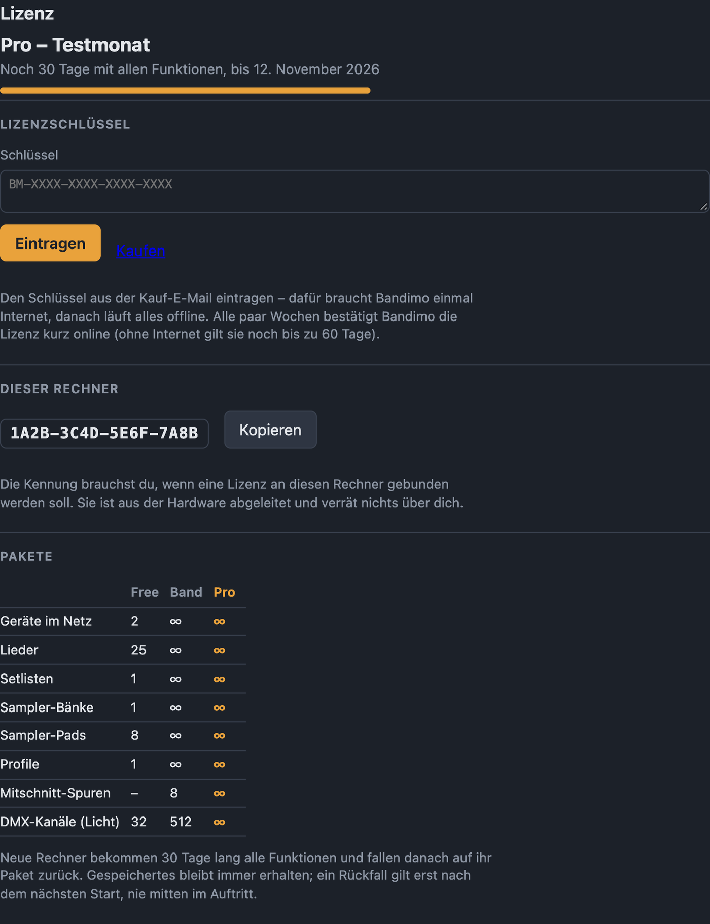Click the DIESER RECHNER section heading
Viewport: 710px width, 924px height.
pyautogui.click(x=59, y=389)
